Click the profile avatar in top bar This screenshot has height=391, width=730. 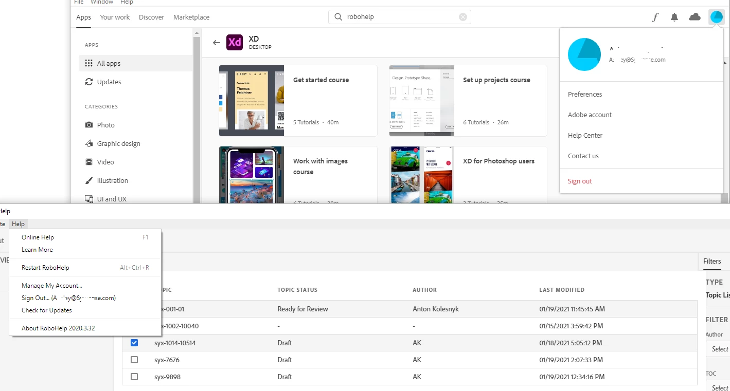tap(716, 17)
